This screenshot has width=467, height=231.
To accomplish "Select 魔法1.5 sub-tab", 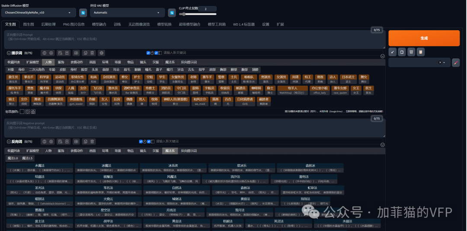I will [27, 158].
